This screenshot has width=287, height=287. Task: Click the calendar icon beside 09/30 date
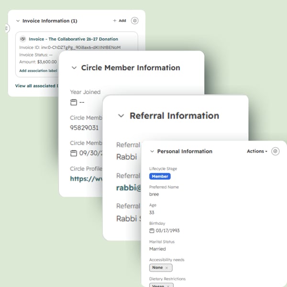pos(74,153)
